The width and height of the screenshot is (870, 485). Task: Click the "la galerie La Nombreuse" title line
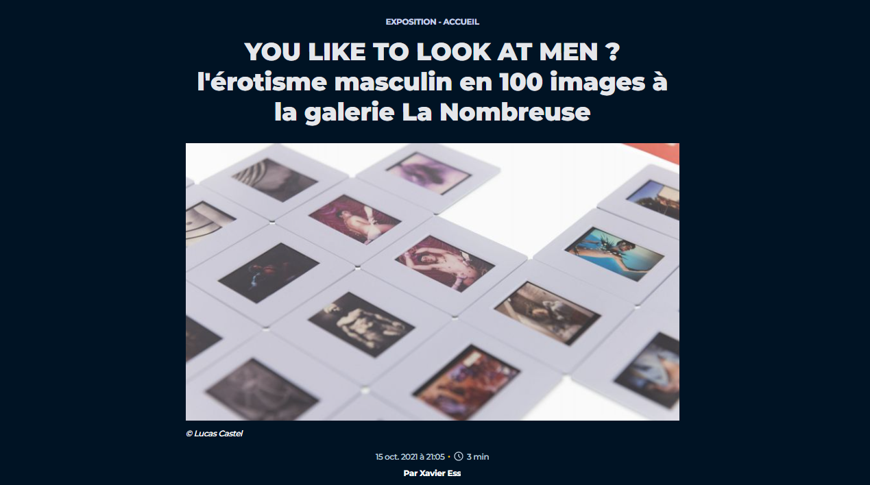click(x=432, y=112)
